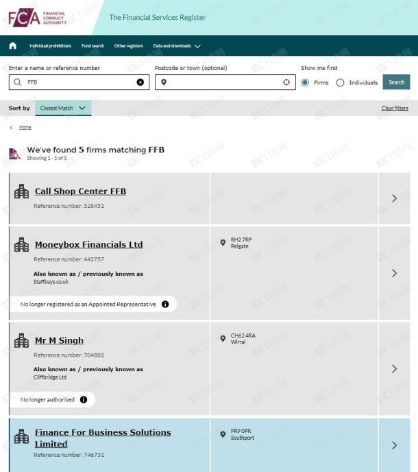The height and width of the screenshot is (472, 418).
Task: Click location pin next to RH2 7RP Reigate
Action: tap(223, 243)
